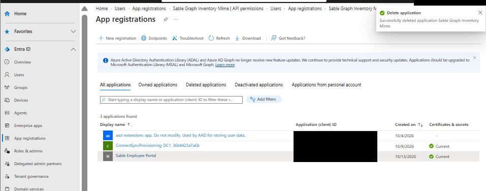This screenshot has width=486, height=191.
Task: Close the ADAL info banner
Action: click(x=474, y=58)
